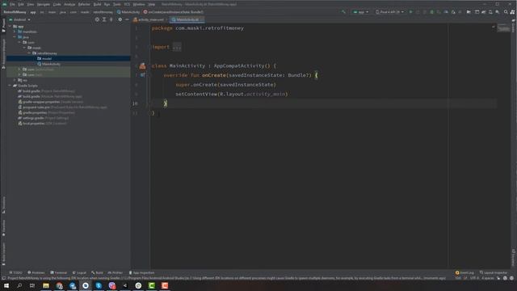Click RetrofitMoney in the breadcrumb bar

click(15, 12)
